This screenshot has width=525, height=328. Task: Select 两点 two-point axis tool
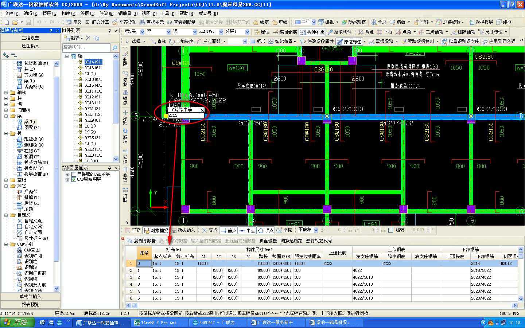(x=366, y=32)
